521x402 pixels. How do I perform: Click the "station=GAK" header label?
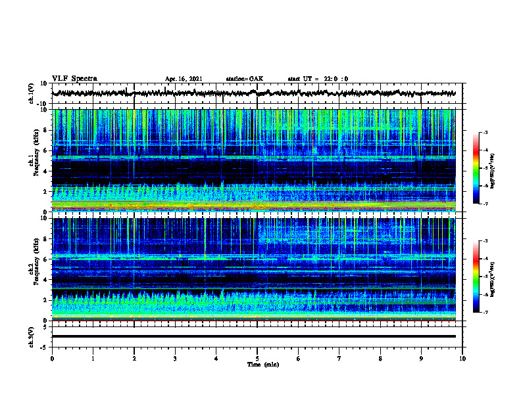click(245, 79)
